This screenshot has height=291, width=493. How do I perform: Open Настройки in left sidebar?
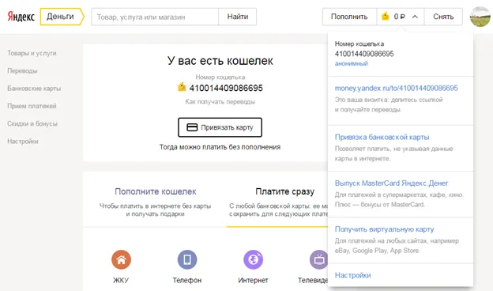click(x=23, y=142)
